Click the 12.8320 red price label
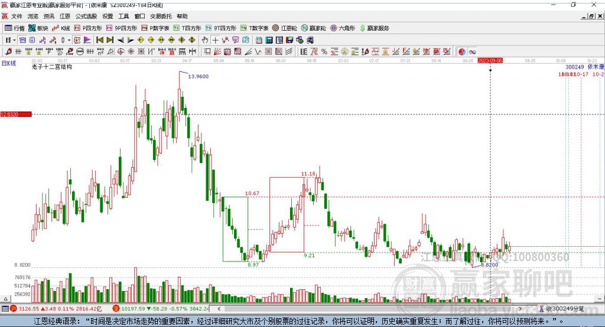Screen dimensions: 605x327 point(16,114)
